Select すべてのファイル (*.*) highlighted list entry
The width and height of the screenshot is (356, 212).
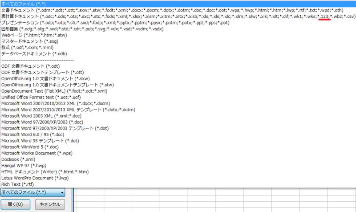pos(178,4)
